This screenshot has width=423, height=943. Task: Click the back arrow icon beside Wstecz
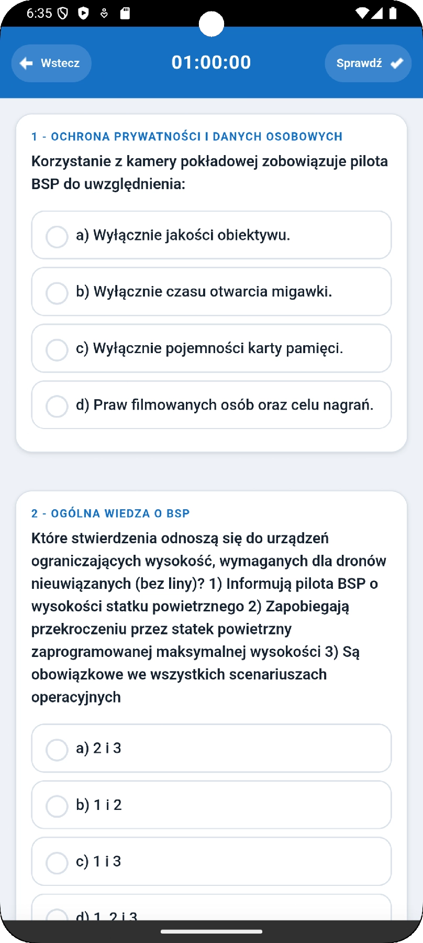click(26, 63)
